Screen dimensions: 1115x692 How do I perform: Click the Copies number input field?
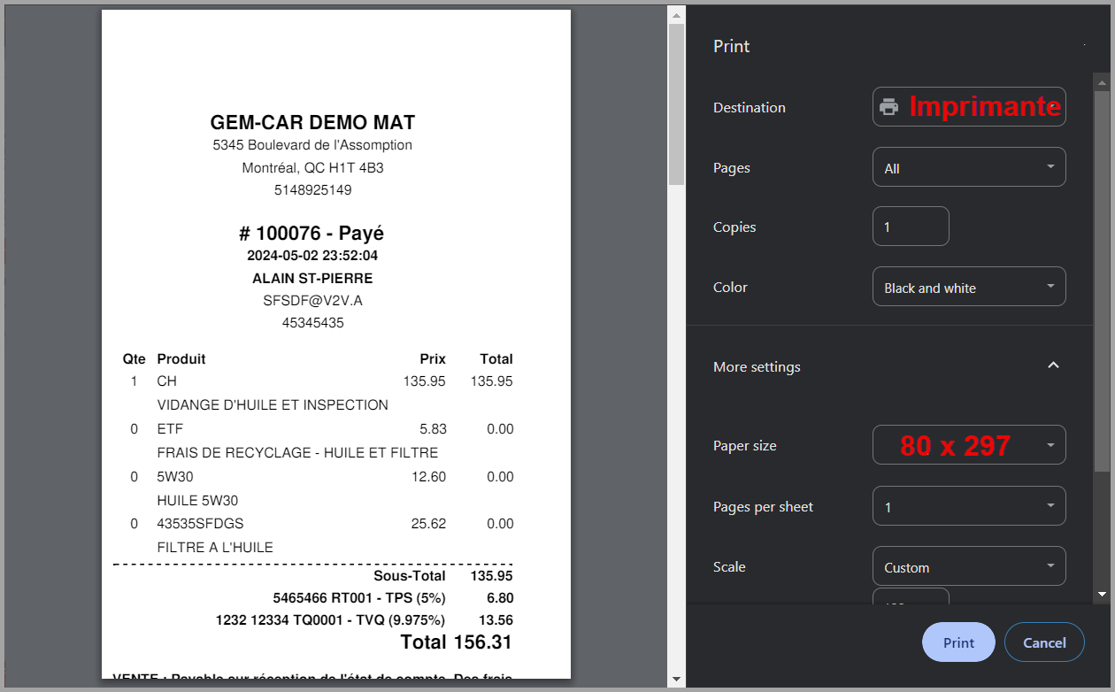coord(911,227)
